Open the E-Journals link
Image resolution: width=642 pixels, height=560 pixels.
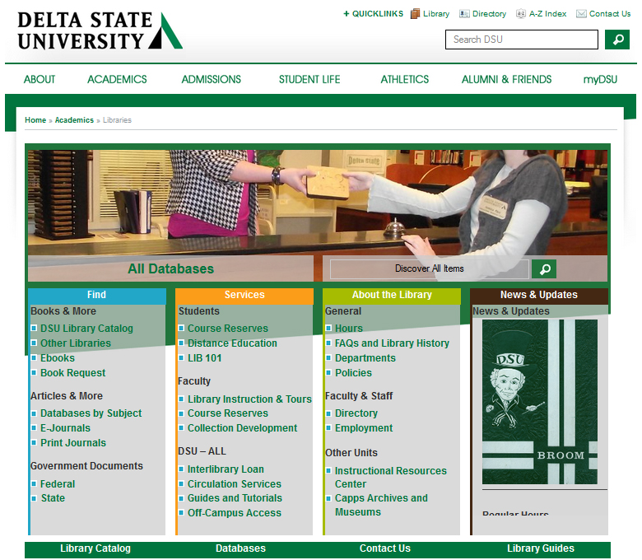66,428
